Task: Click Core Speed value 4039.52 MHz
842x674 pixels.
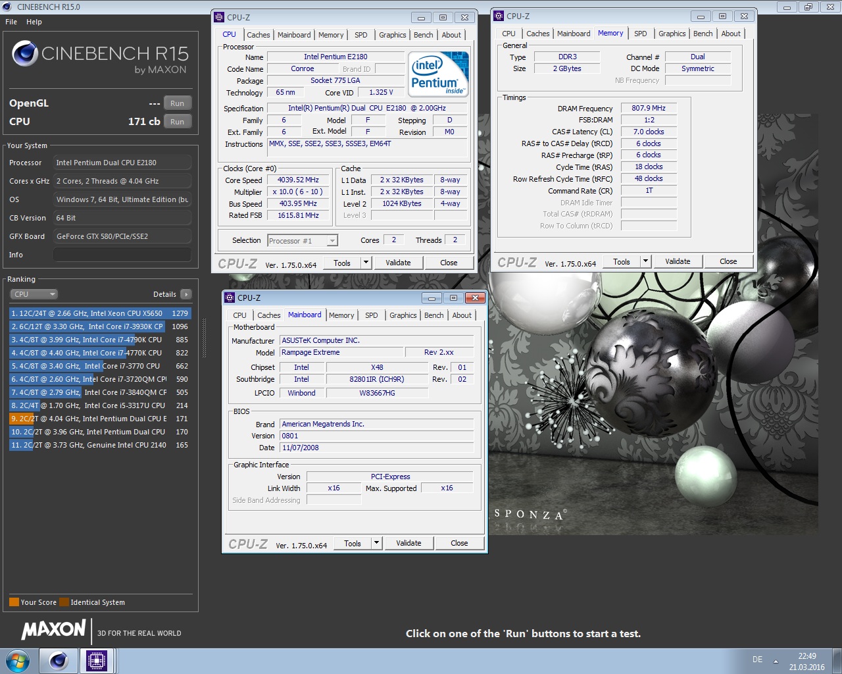Action: tap(298, 180)
